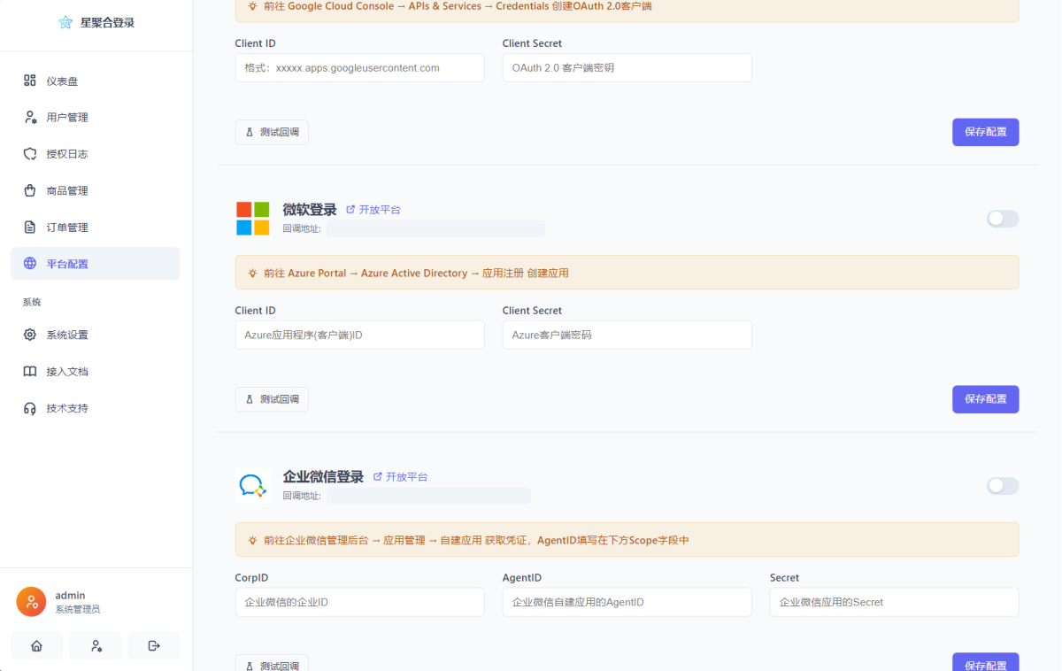Enable the 微软登录 toggle switch
The width and height of the screenshot is (1062, 671).
tap(1003, 219)
